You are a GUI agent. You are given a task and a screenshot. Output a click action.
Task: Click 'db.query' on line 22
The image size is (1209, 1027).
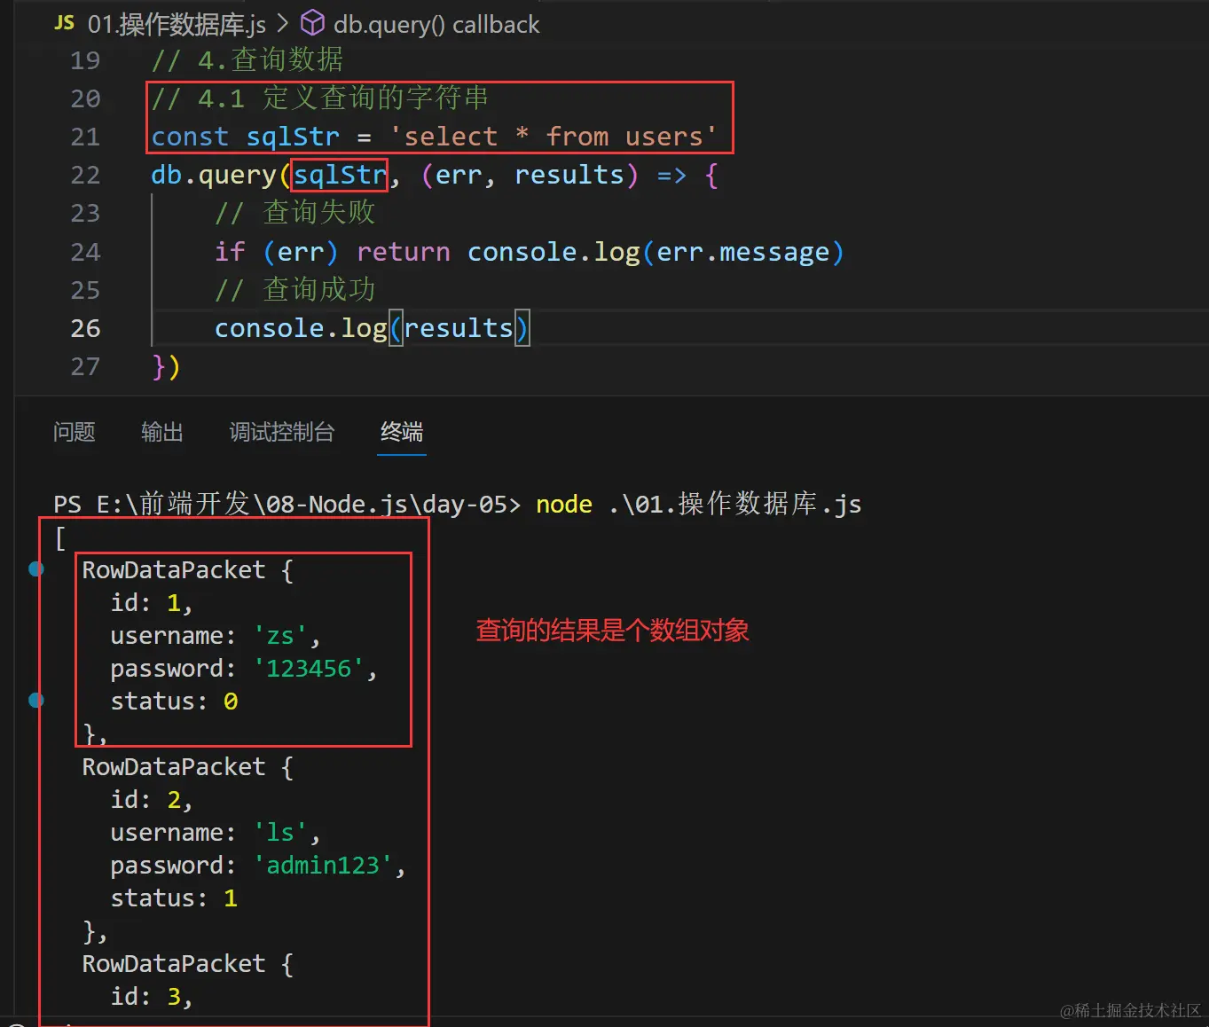pyautogui.click(x=214, y=176)
